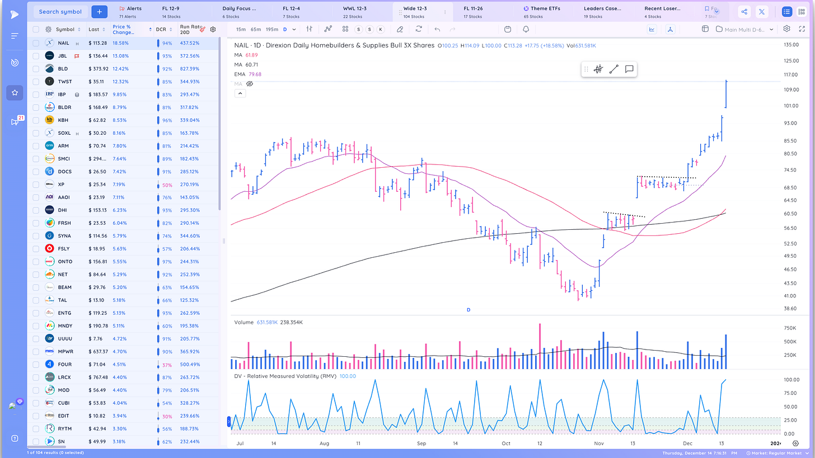Open the indicators line-graph icon
This screenshot has height=458, width=815.
[328, 29]
